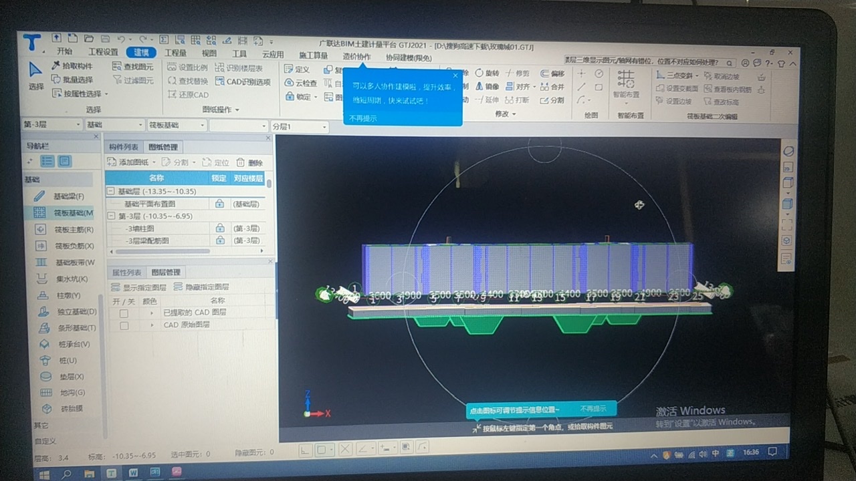The width and height of the screenshot is (856, 481).
Task: Click 隐藏指定图层 button
Action: [x=201, y=287]
